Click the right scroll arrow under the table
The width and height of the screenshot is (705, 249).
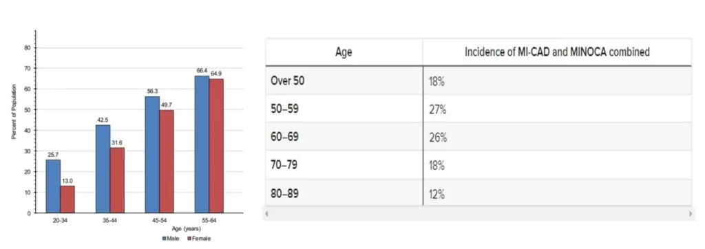[690, 214]
